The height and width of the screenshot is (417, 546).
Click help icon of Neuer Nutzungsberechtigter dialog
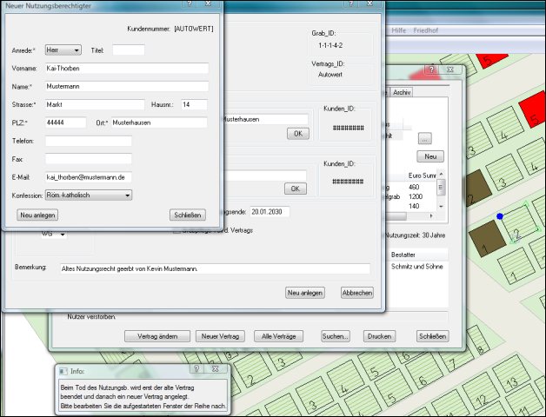(189, 3)
